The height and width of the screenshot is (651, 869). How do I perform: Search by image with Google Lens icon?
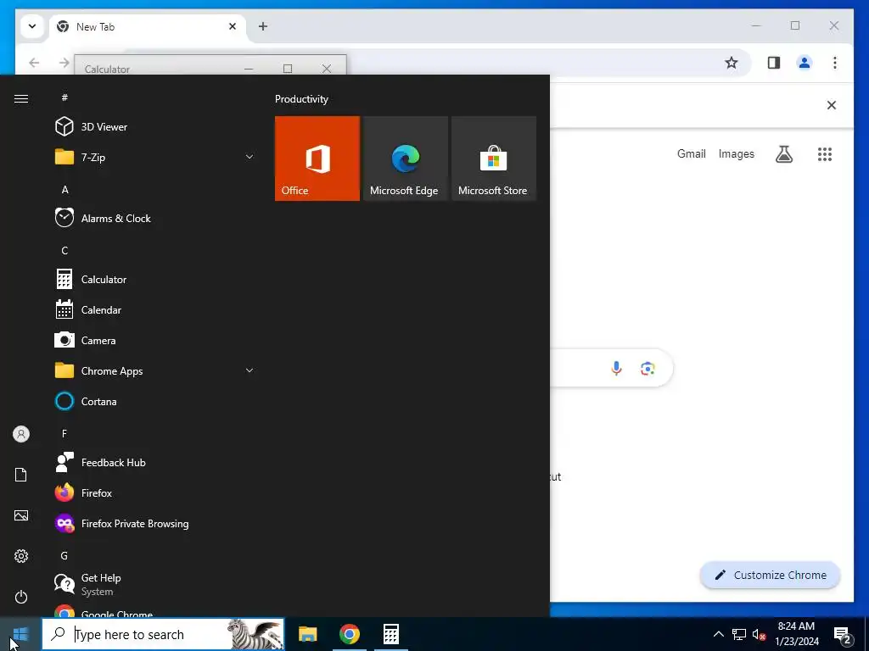648,368
